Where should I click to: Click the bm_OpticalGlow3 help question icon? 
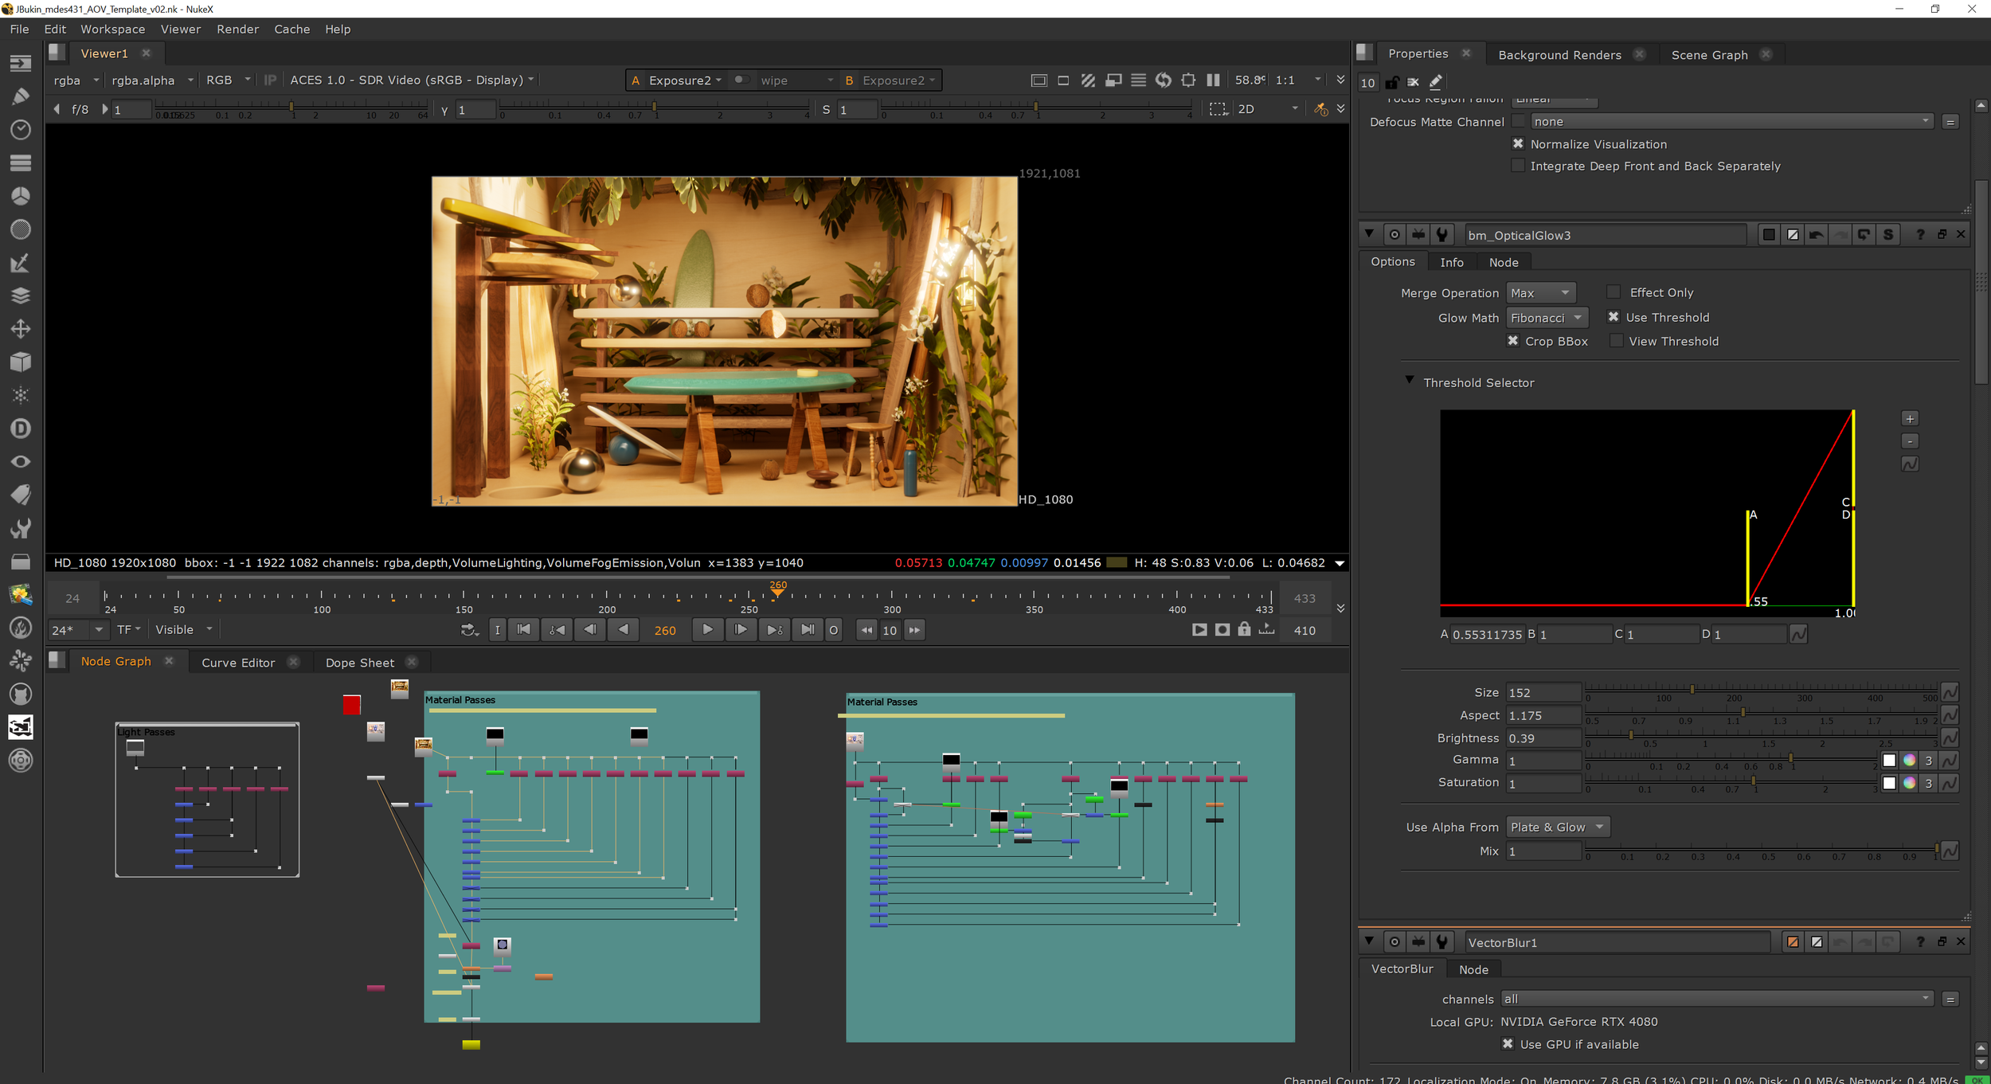[x=1920, y=235]
